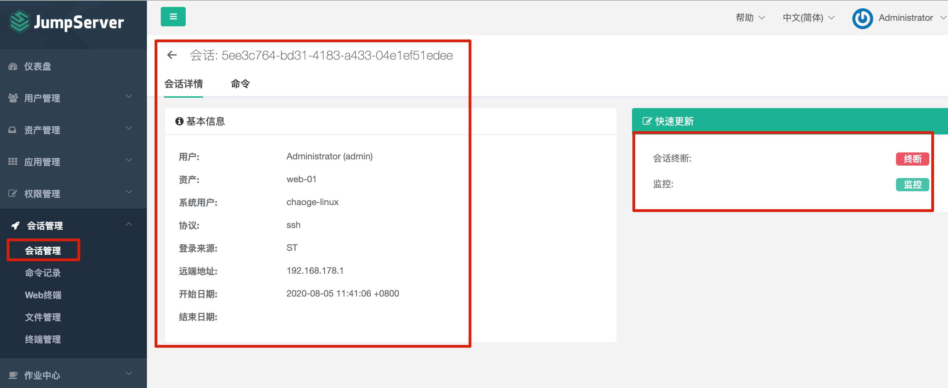Expand the 用户管理 menu chevron
Screen dimensions: 948x388
tap(129, 96)
